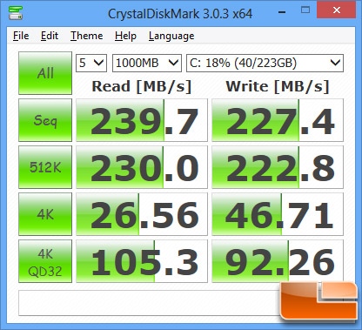Viewport: 362px width, 330px height.
Task: Open the Edit menu
Action: [50, 36]
